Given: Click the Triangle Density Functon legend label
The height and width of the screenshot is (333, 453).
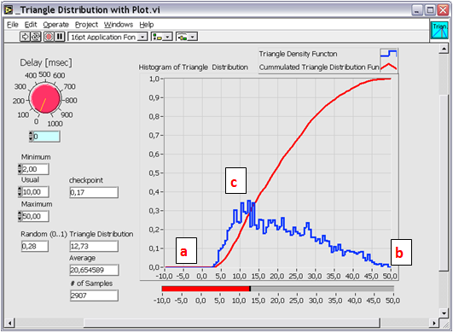Looking at the screenshot, I should pyautogui.click(x=298, y=54).
